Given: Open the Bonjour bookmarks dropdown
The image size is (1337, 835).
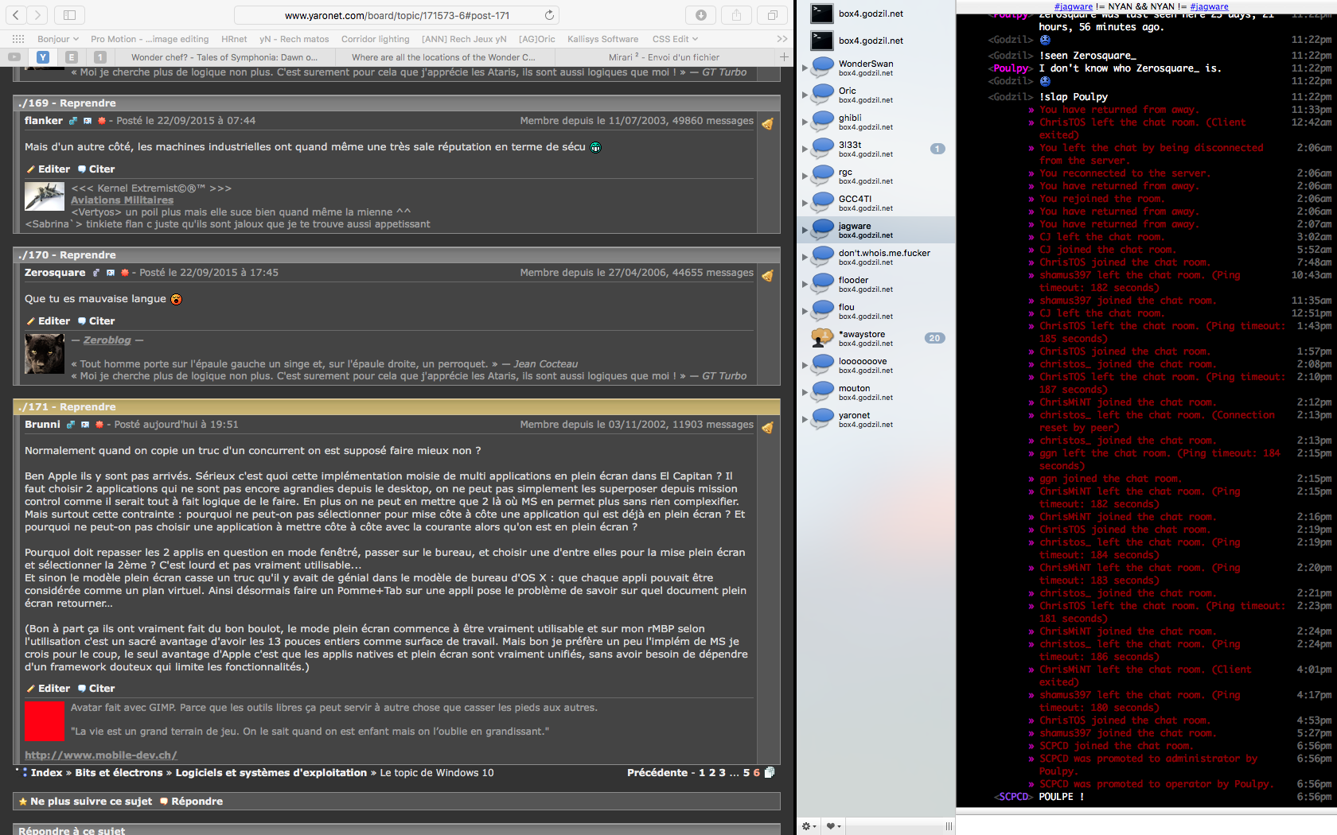Looking at the screenshot, I should (x=58, y=39).
